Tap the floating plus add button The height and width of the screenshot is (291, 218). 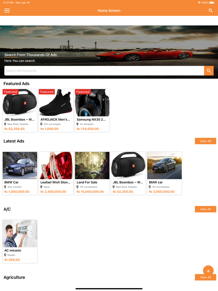tap(208, 271)
